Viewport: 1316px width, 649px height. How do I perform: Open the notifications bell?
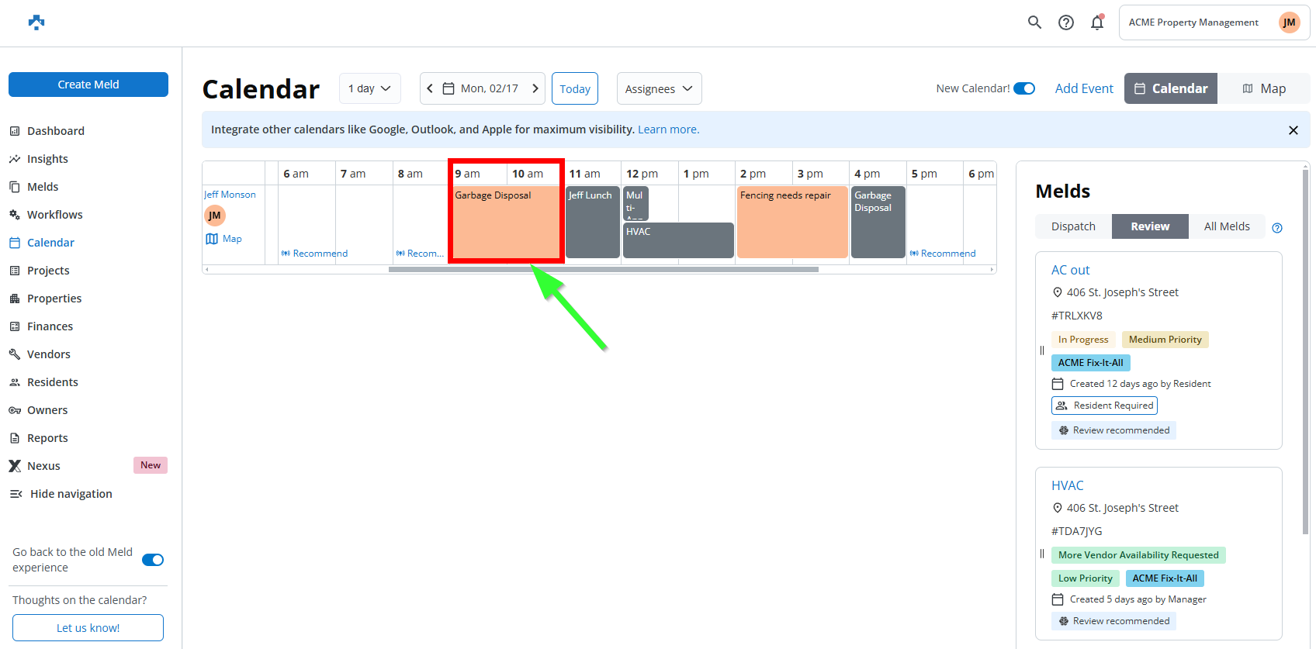point(1096,22)
